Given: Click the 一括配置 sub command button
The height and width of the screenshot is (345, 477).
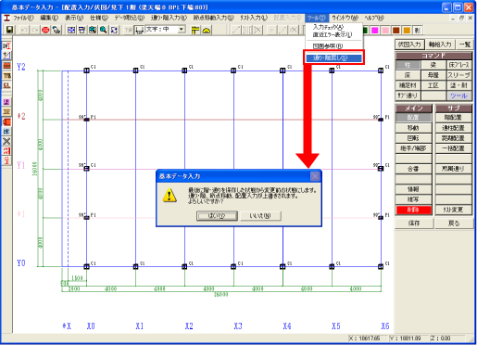Looking at the screenshot, I should 454,148.
